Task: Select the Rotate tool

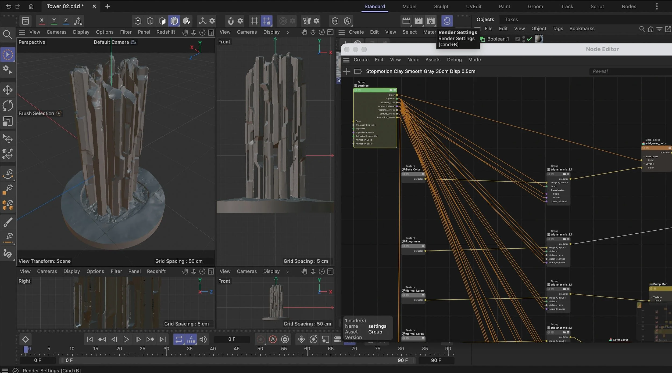Action: (x=8, y=106)
